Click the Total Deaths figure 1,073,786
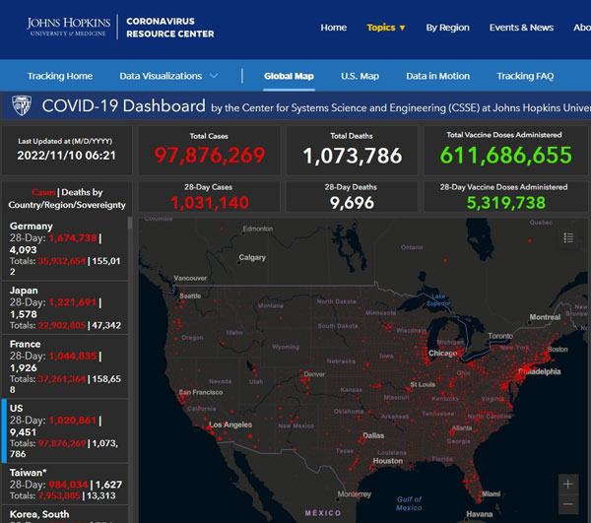The width and height of the screenshot is (591, 523). click(x=352, y=156)
